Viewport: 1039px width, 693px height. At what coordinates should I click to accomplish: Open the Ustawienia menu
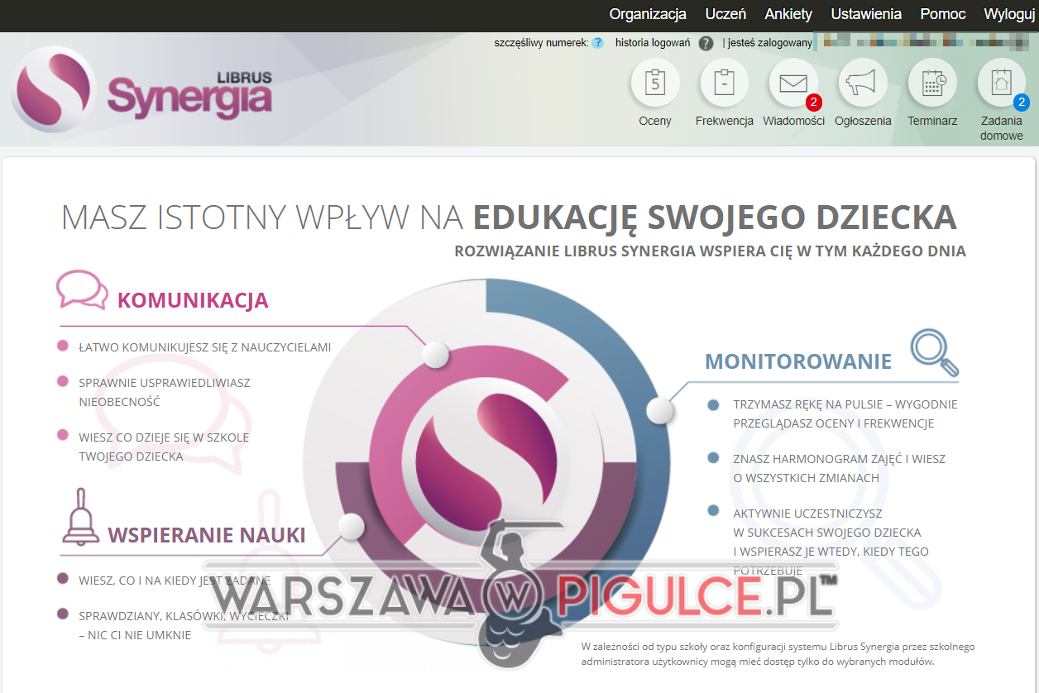866,14
